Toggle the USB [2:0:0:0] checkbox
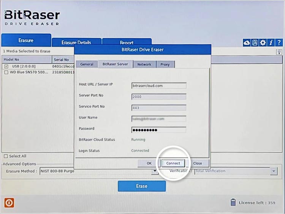 click(x=6, y=66)
